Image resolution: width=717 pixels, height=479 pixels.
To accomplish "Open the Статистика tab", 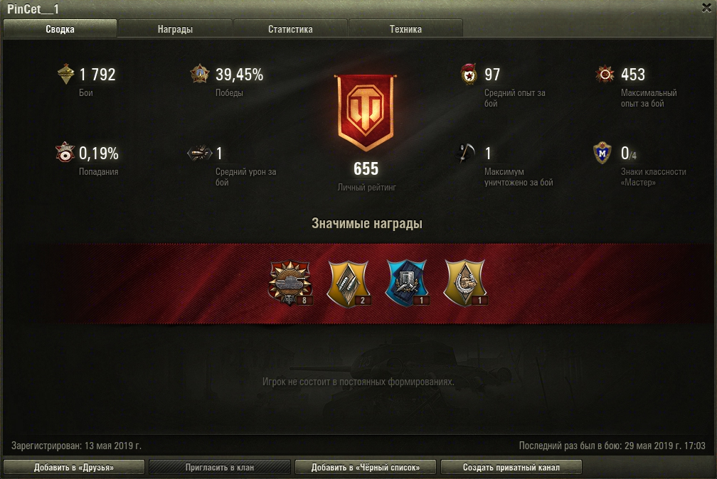I will [290, 29].
